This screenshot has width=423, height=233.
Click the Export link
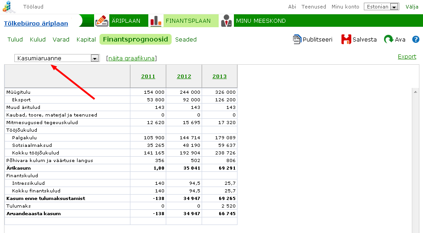coord(407,57)
